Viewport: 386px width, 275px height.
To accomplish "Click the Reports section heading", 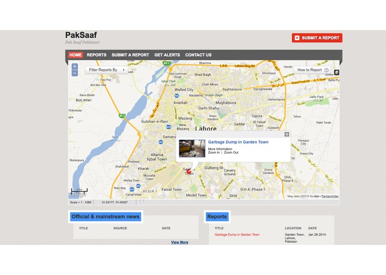I will (x=217, y=217).
